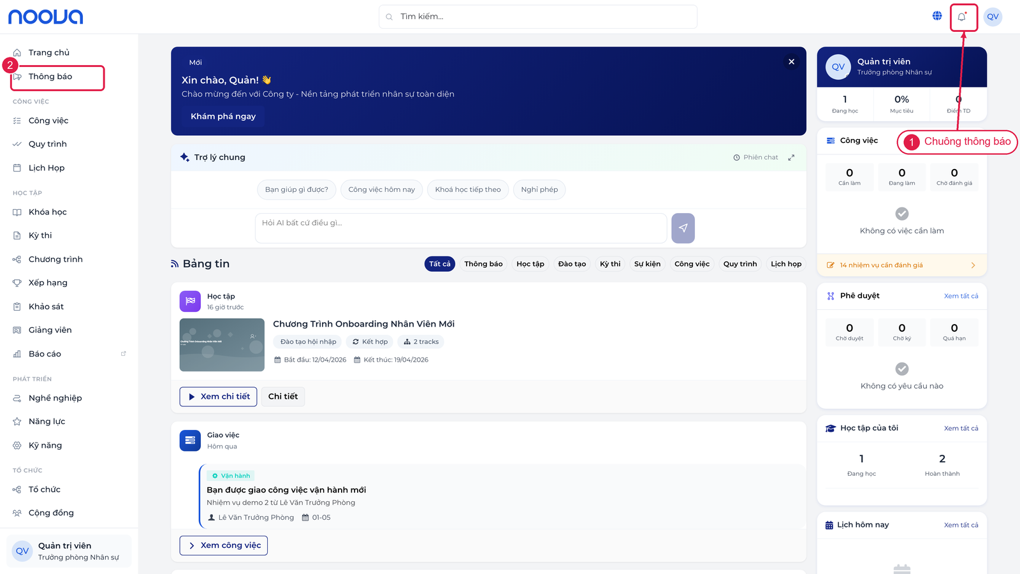Click Xem tất cả in Lịch hôm nay
The height and width of the screenshot is (574, 1020).
pos(961,525)
